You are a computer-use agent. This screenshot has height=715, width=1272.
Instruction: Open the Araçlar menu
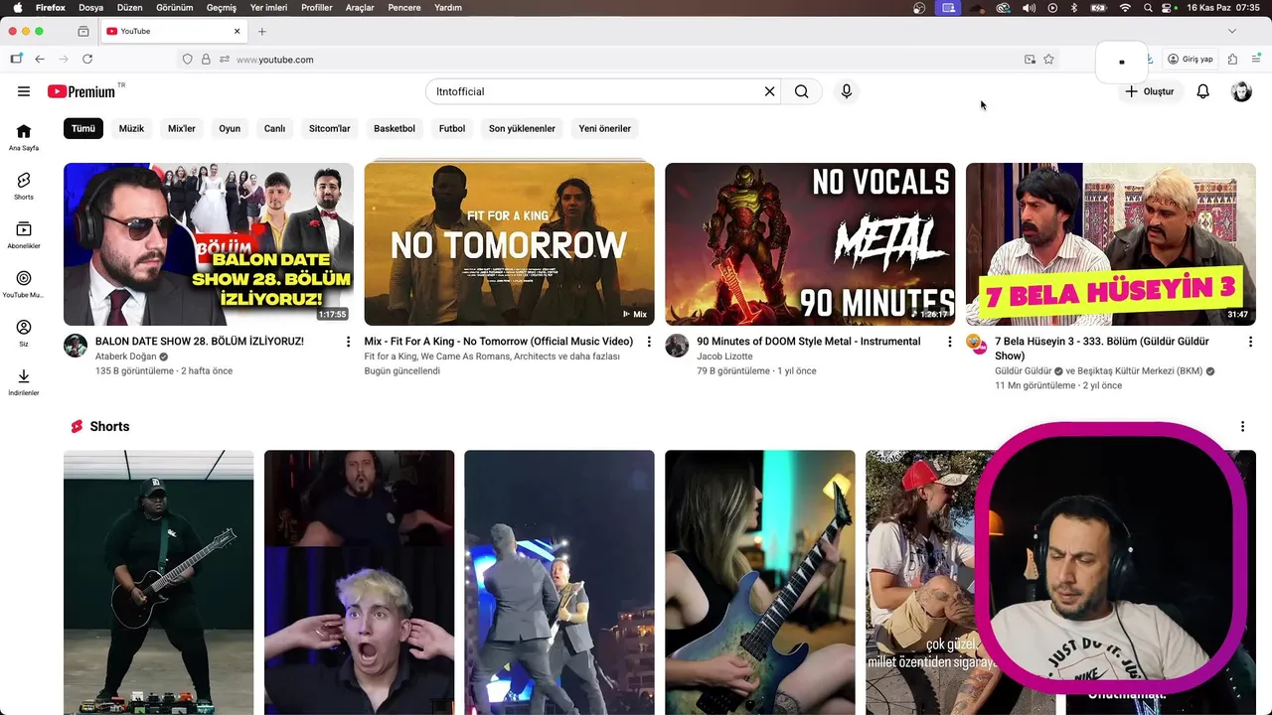[x=360, y=7]
